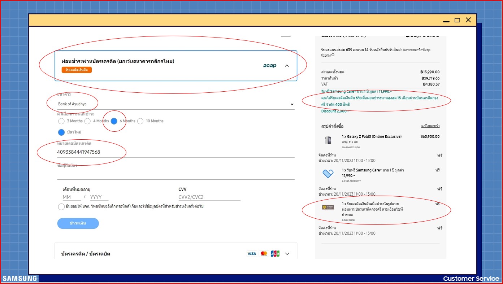Click the YYYY expiry year field

(99, 197)
